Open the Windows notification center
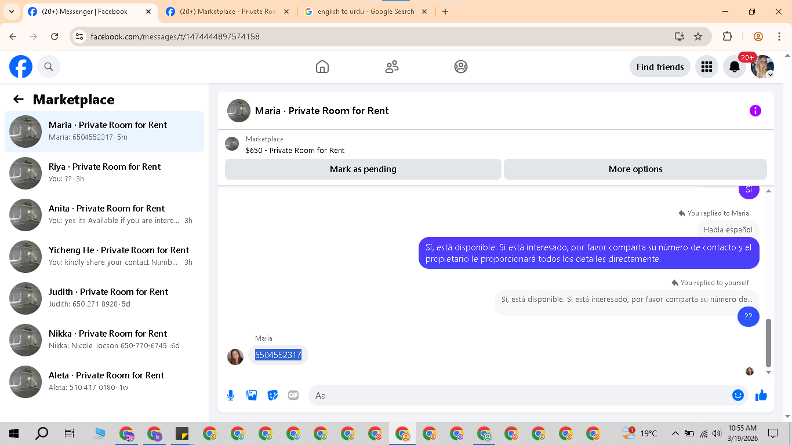792x445 pixels. [x=773, y=433]
